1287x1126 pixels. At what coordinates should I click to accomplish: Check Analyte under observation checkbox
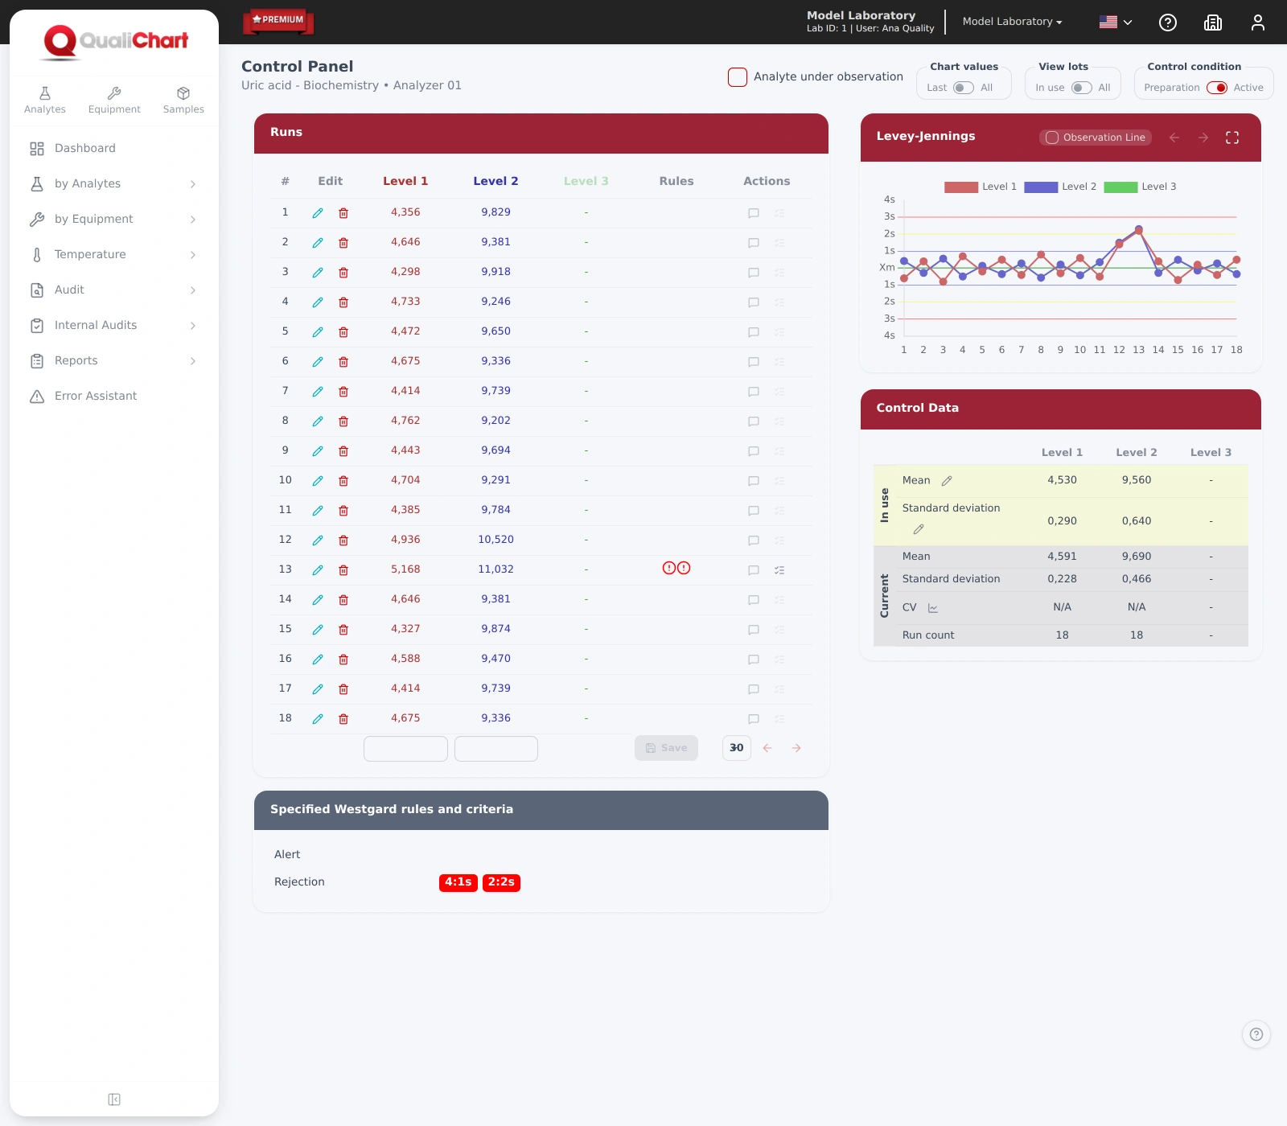pos(738,77)
